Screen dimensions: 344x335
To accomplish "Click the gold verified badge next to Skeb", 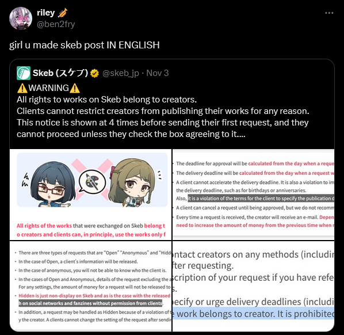I will [94, 73].
